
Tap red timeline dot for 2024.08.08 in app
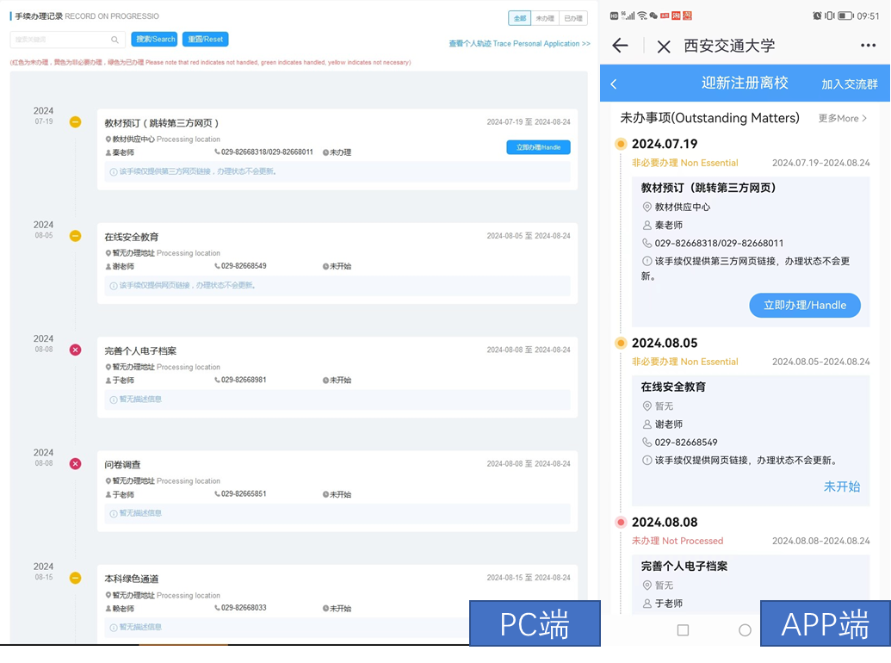pyautogui.click(x=621, y=522)
